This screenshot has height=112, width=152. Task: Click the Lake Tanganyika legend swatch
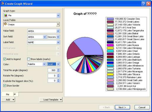click(x=110, y=31)
